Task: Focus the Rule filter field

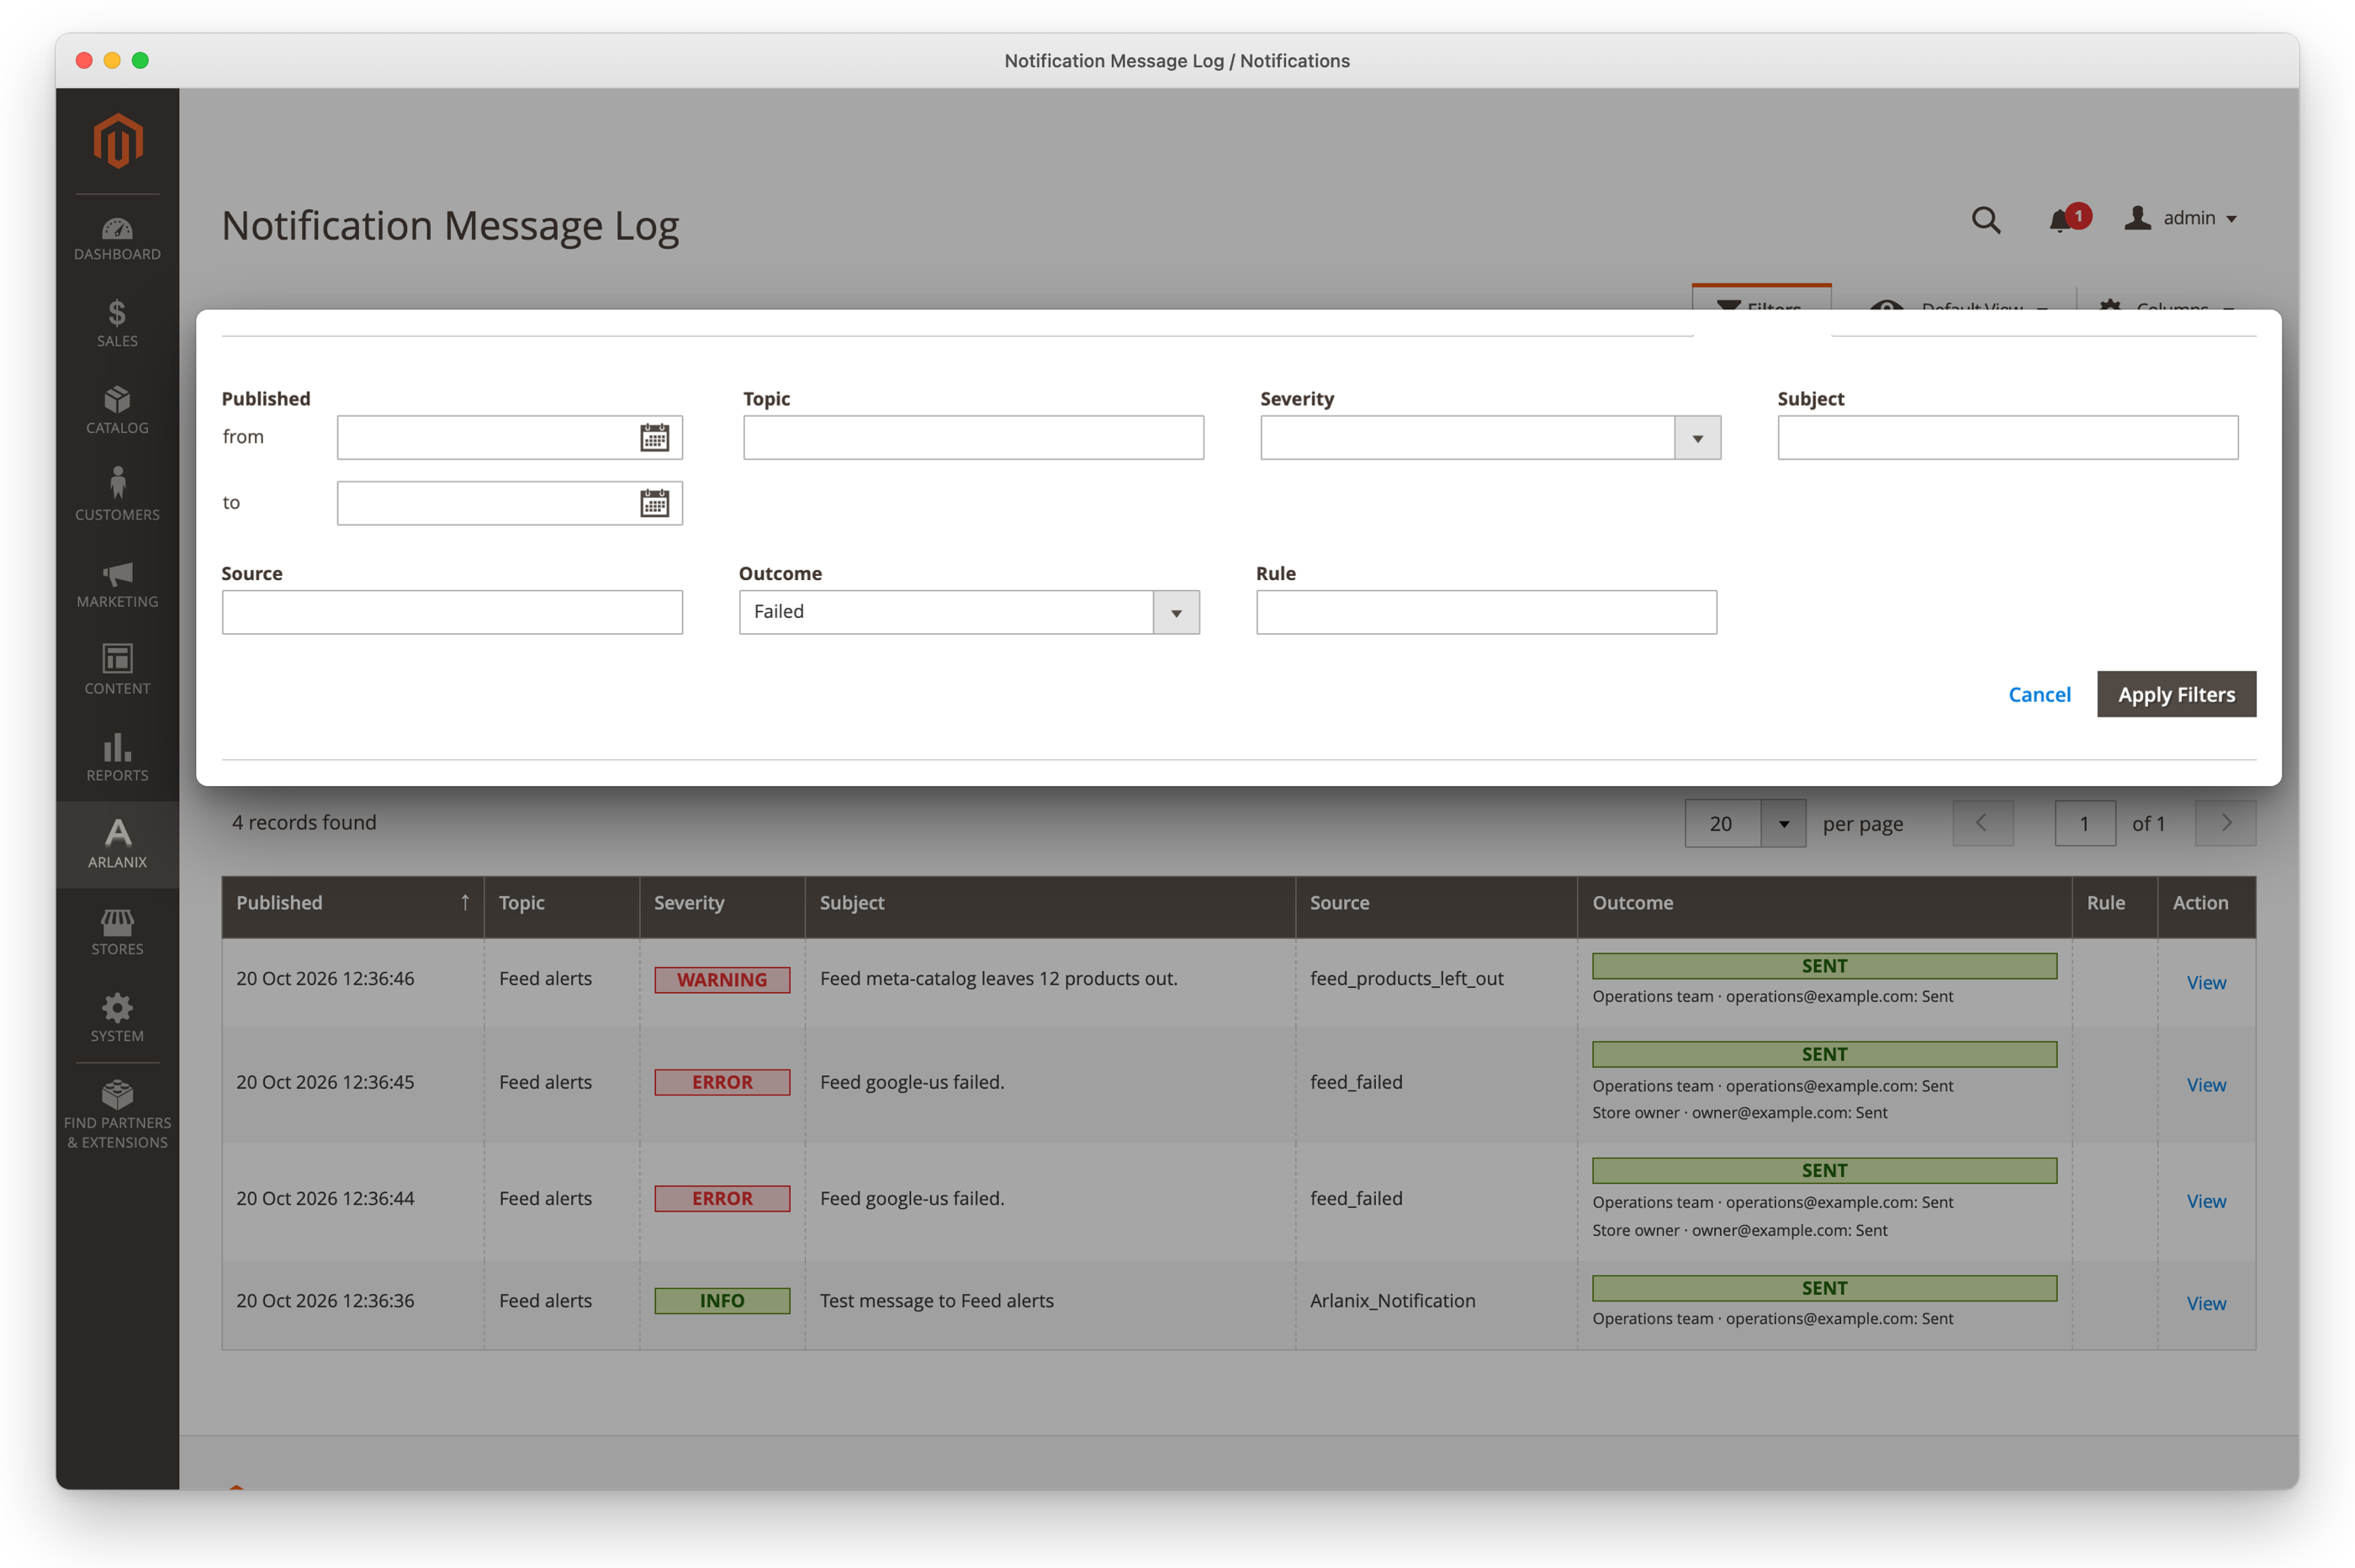Action: (1487, 612)
